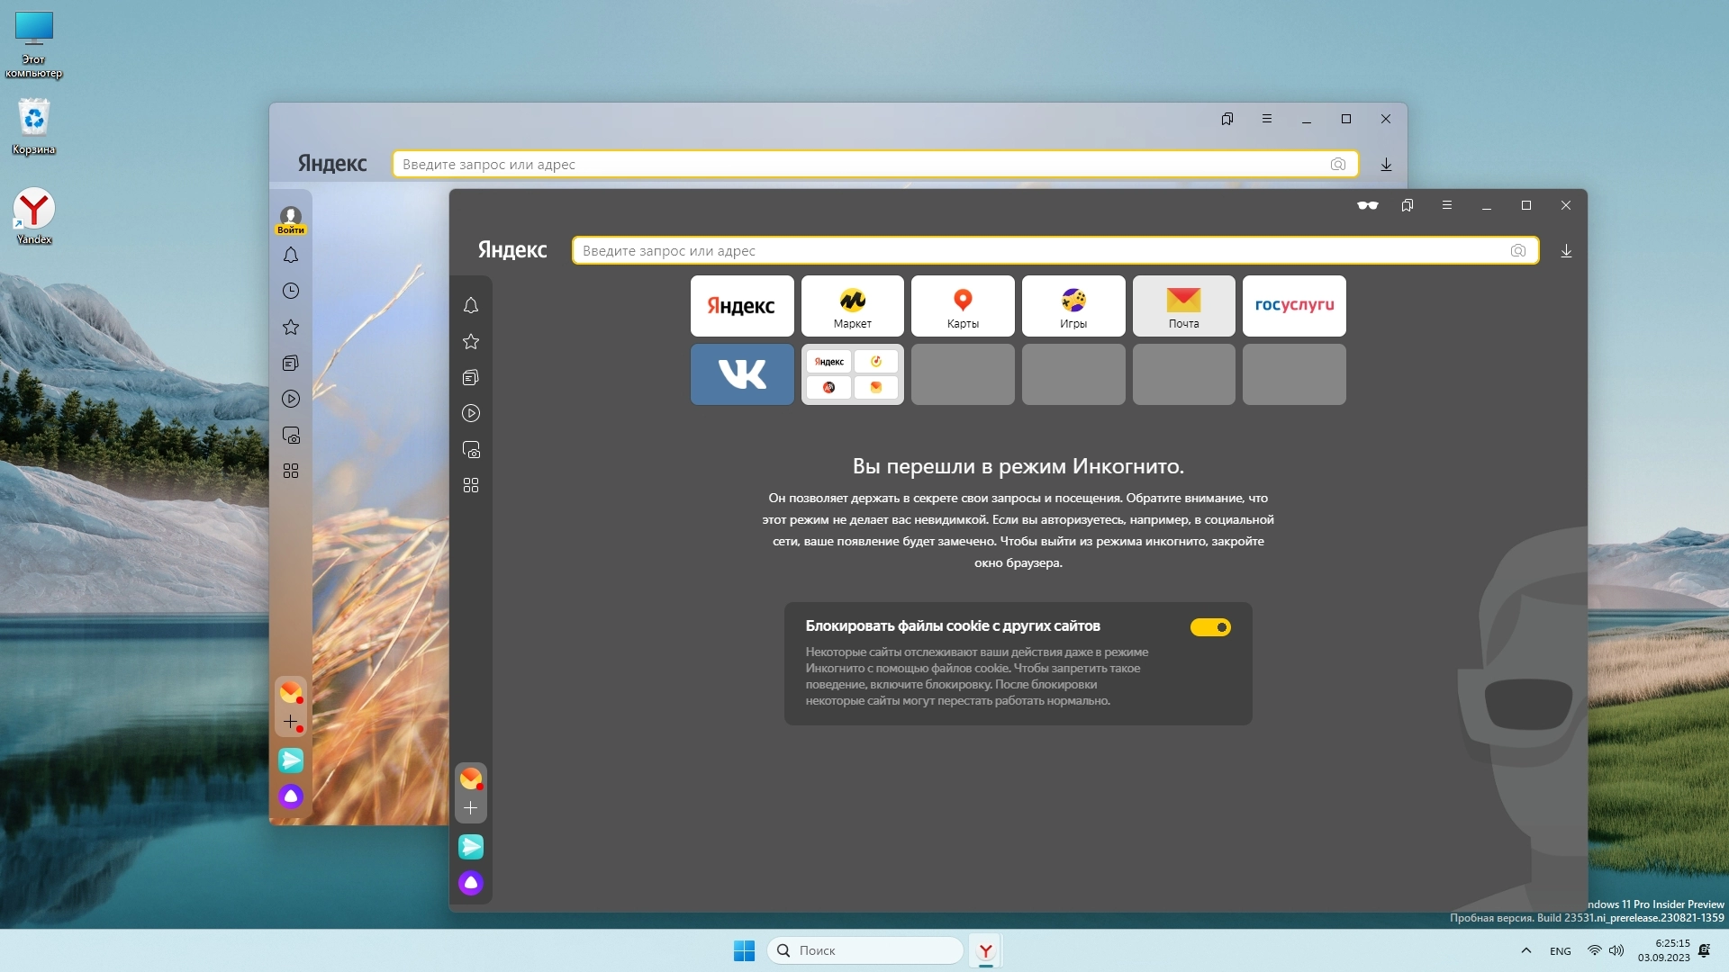Click incognito glasses icon in title bar
Image resolution: width=1729 pixels, height=972 pixels.
(1367, 206)
